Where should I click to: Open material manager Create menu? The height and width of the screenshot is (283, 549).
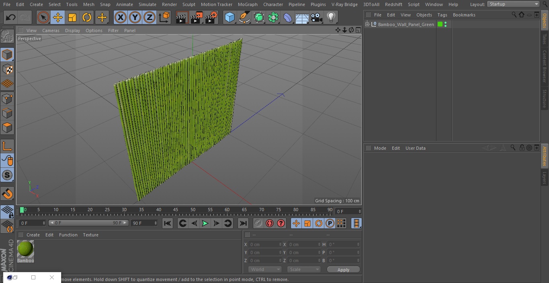(x=33, y=235)
